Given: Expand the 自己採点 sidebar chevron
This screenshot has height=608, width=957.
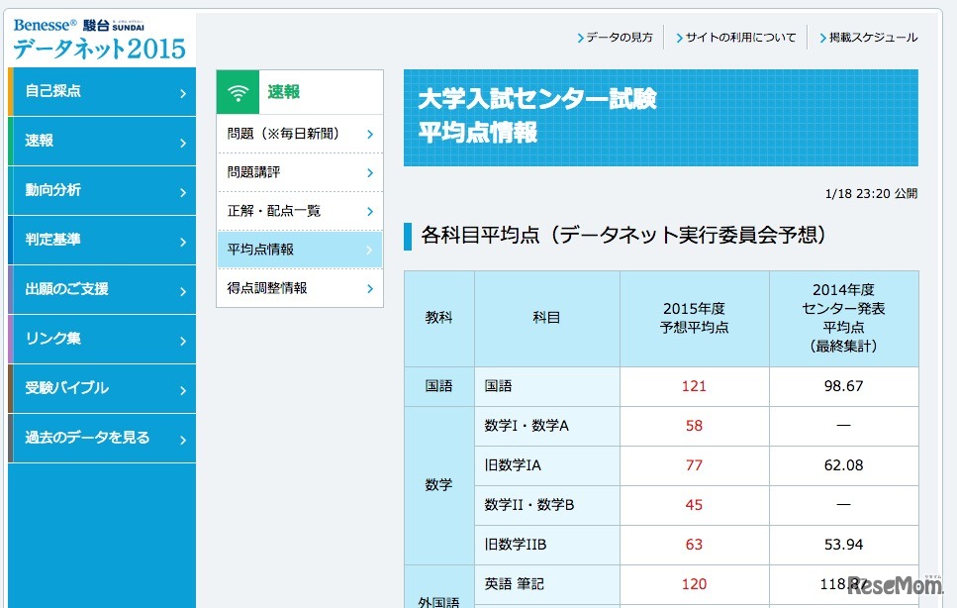Looking at the screenshot, I should click(183, 91).
